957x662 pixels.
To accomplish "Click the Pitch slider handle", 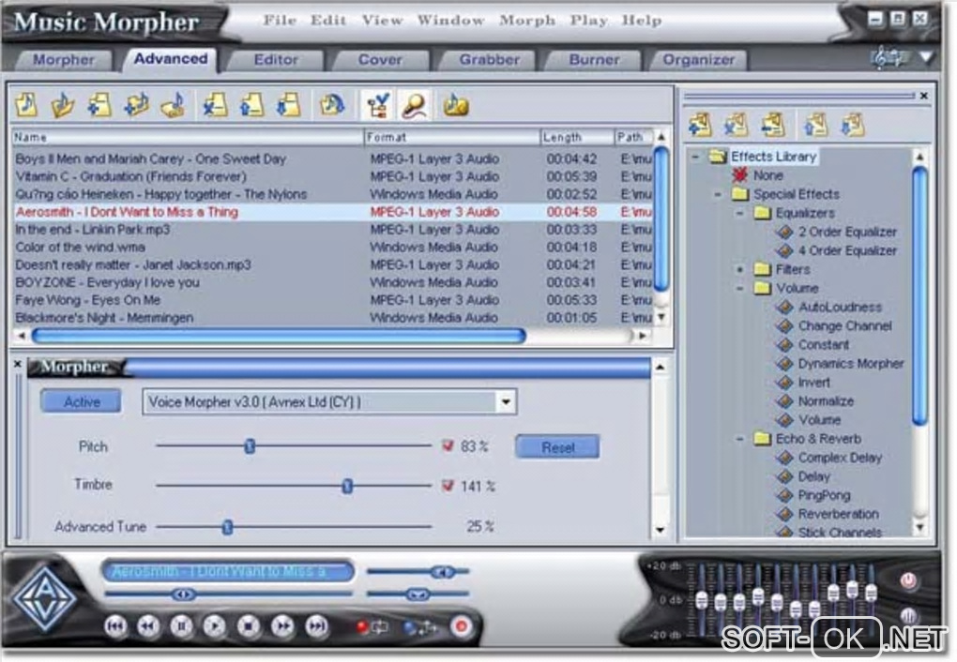I will coord(250,446).
